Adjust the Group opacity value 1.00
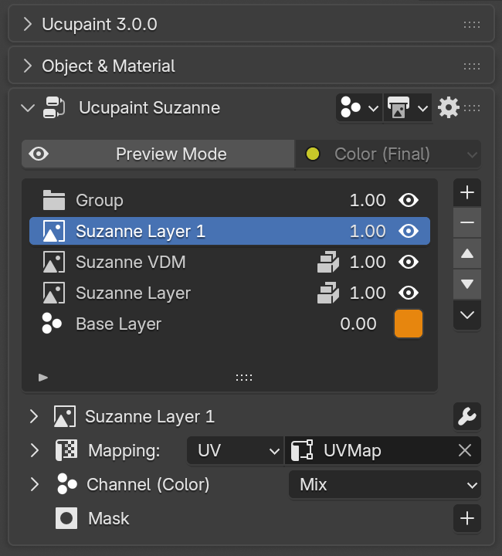 point(368,200)
